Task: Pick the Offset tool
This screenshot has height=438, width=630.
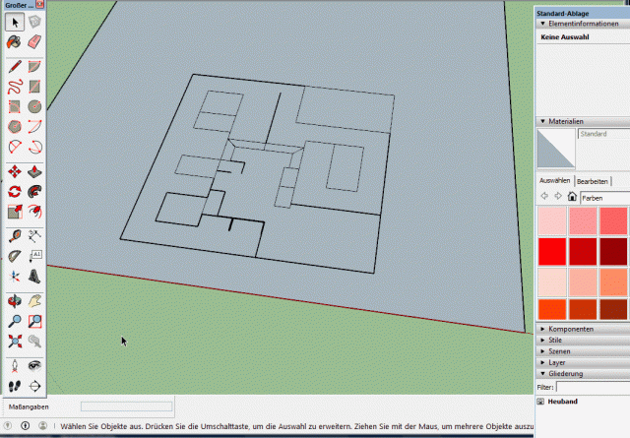Action: (34, 212)
